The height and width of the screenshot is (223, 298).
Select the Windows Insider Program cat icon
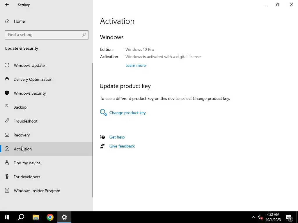point(7,190)
